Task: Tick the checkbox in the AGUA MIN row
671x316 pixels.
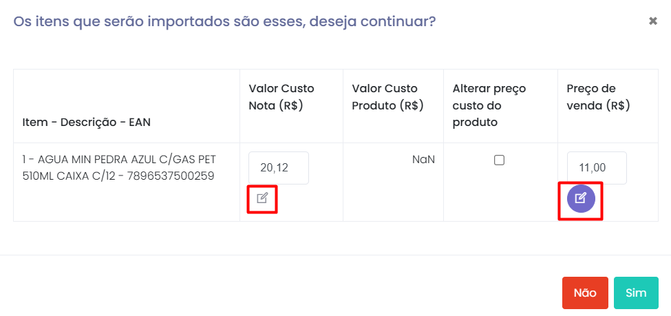Action: [500, 160]
